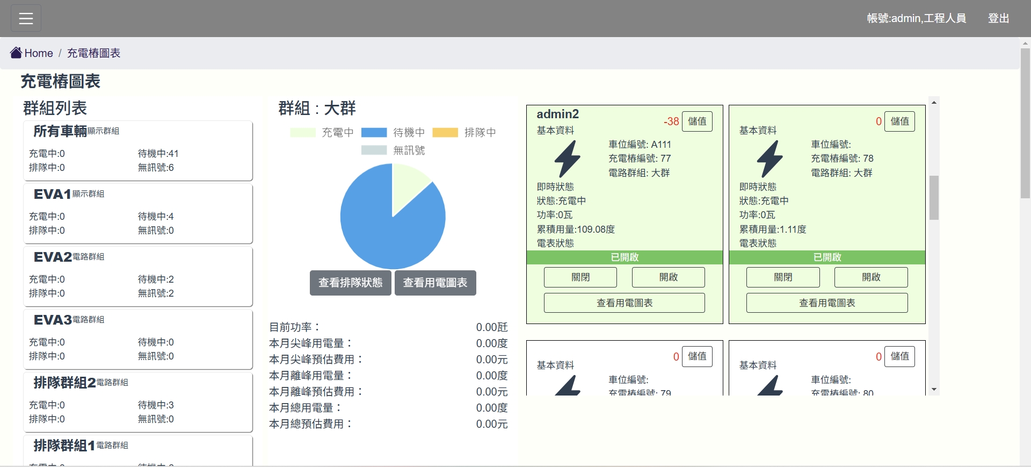This screenshot has width=1031, height=467.
Task: Select the EVA1 group card
Action: tap(138, 213)
